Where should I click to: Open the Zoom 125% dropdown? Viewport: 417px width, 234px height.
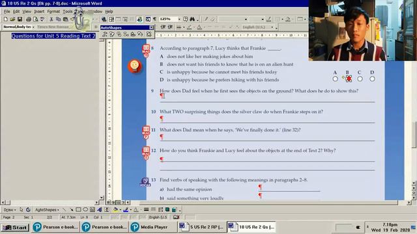[x=179, y=19]
